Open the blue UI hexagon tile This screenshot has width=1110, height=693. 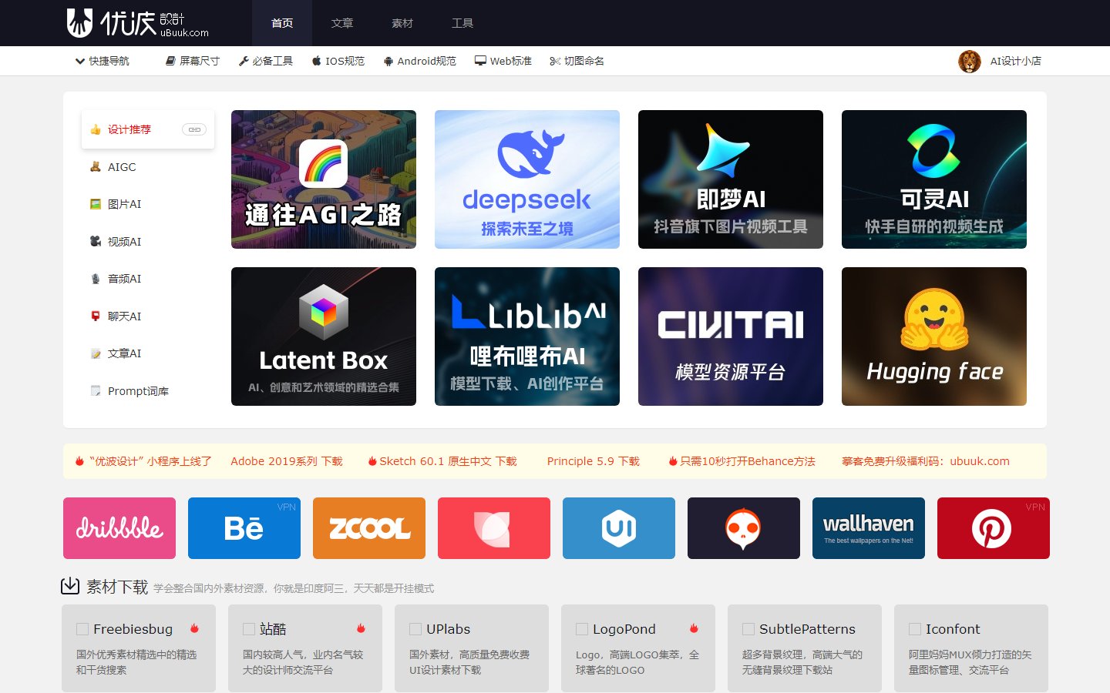click(x=619, y=528)
